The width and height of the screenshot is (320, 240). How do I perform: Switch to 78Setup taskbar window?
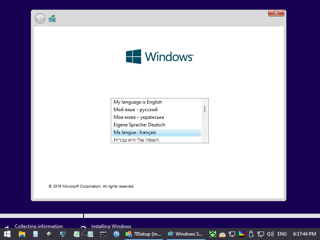pos(143,234)
